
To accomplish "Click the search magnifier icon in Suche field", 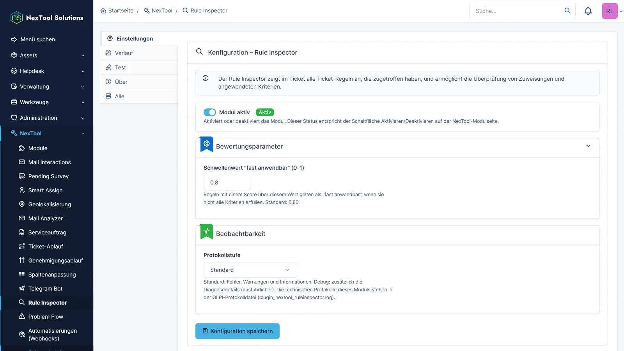I will point(567,11).
